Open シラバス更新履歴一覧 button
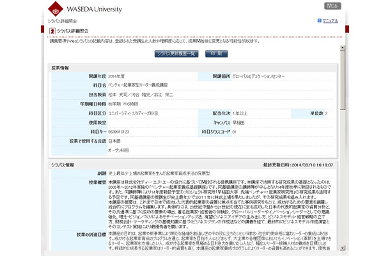The width and height of the screenshot is (390, 256). pos(176,54)
